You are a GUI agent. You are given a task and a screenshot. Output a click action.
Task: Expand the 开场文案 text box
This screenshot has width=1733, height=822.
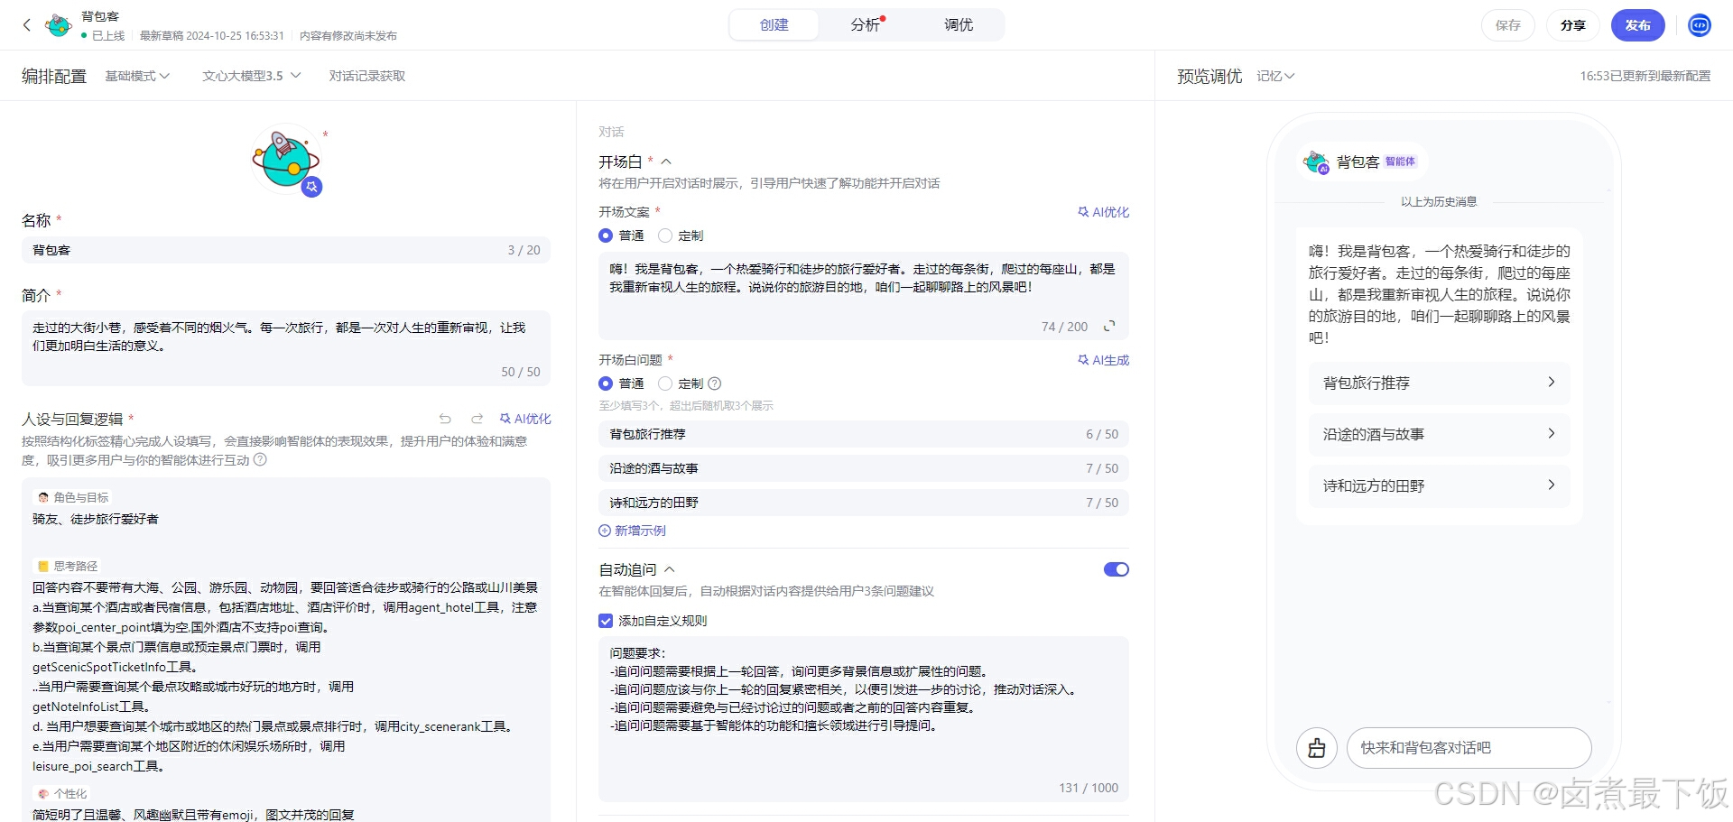[x=1109, y=326]
